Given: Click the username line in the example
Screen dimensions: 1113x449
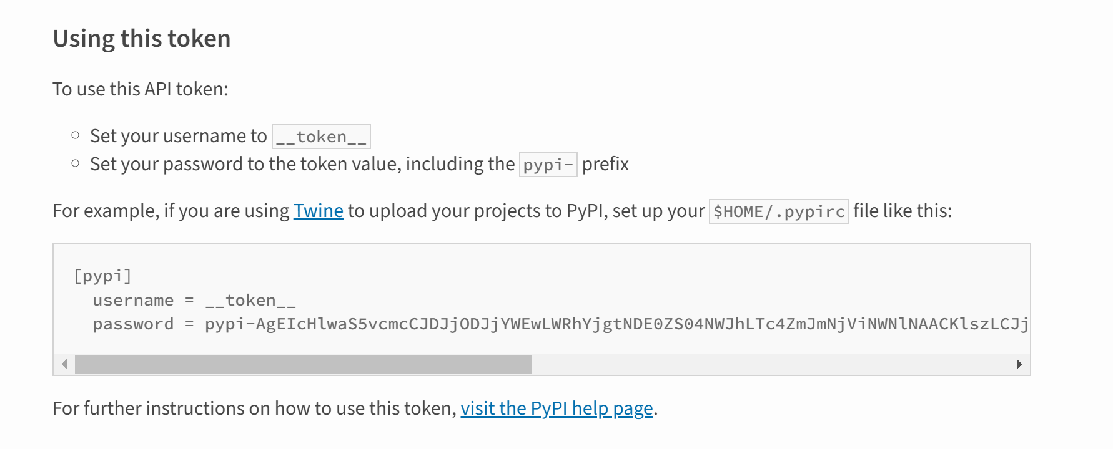Looking at the screenshot, I should (195, 300).
